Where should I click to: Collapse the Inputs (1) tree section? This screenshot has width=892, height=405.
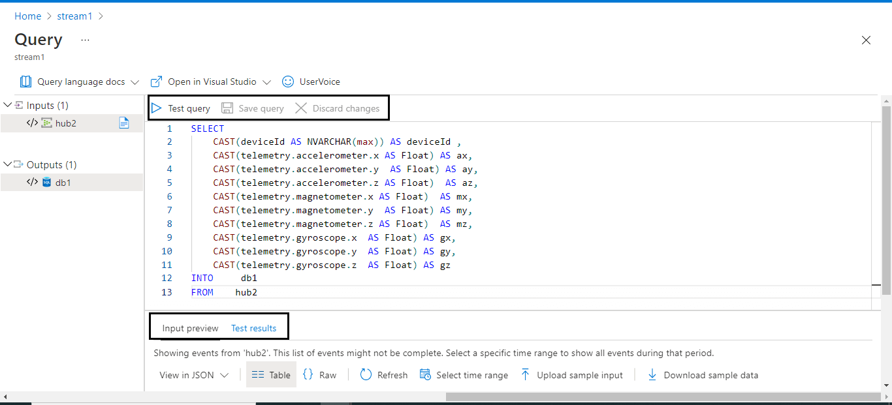[8, 105]
